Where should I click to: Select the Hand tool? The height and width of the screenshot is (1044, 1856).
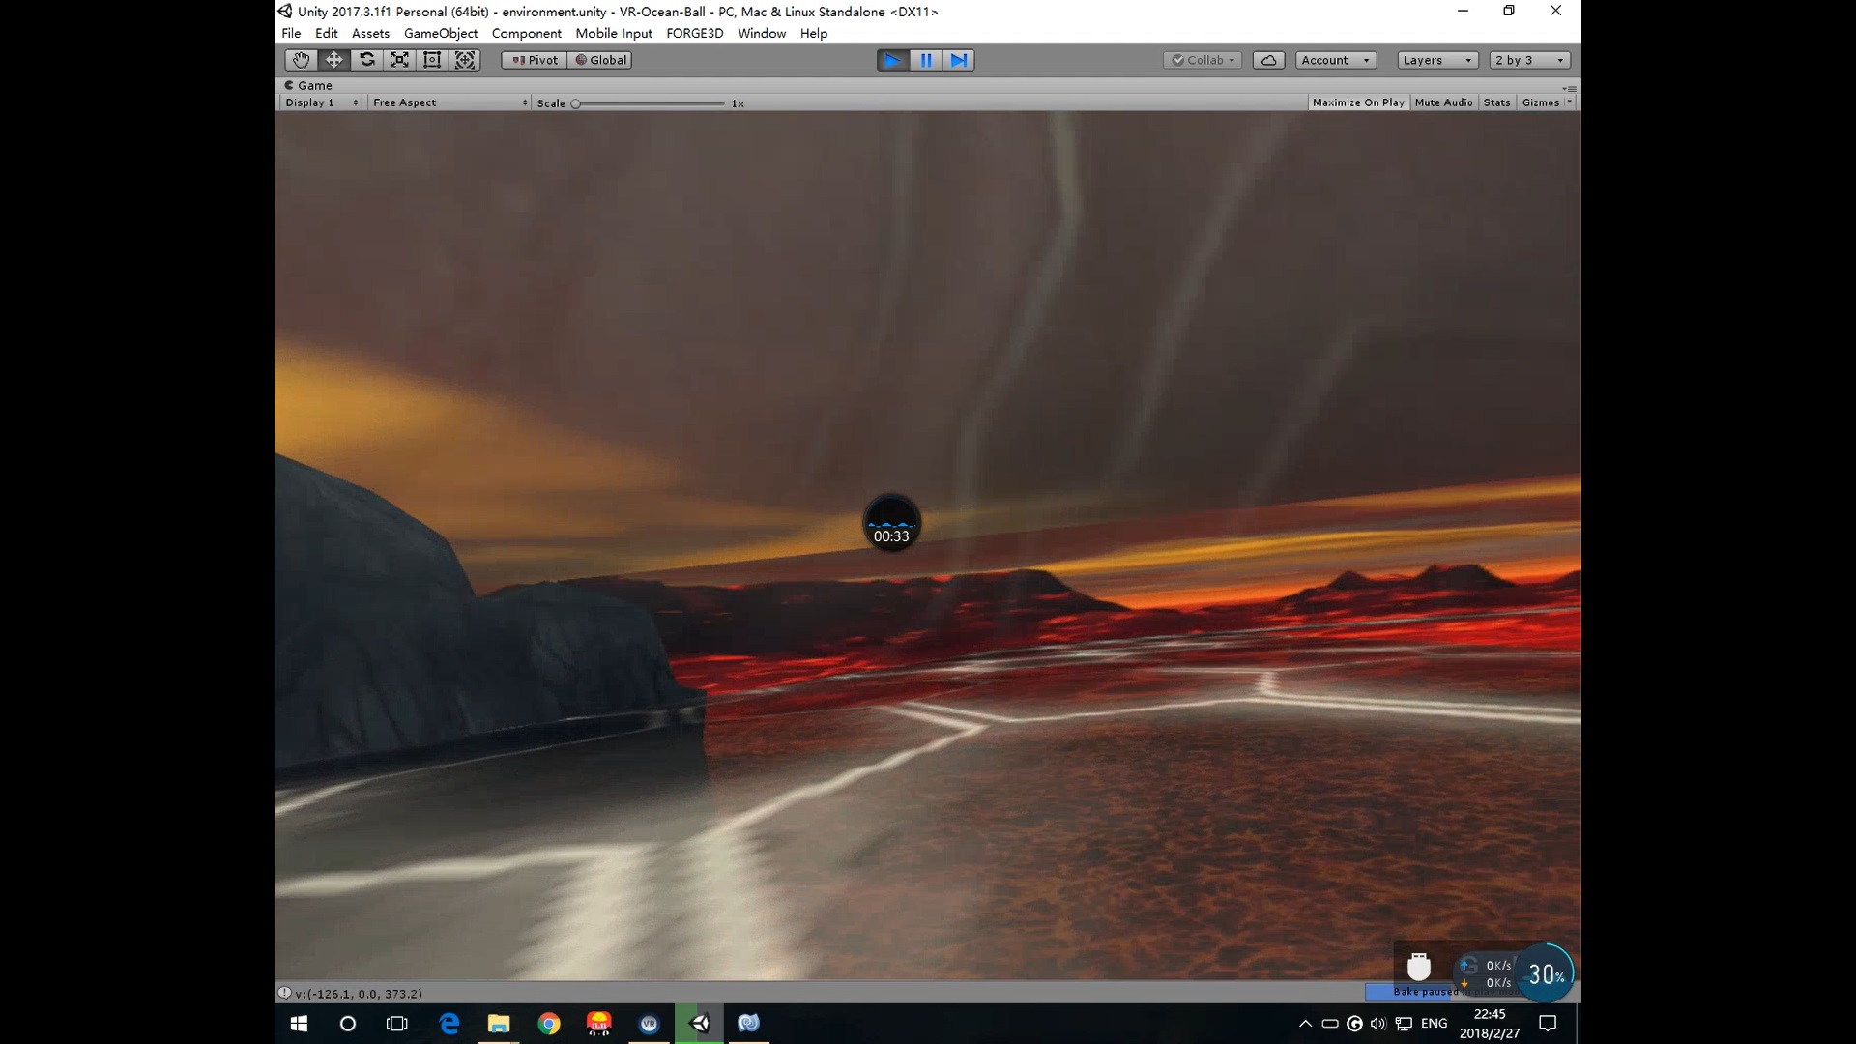pyautogui.click(x=301, y=60)
